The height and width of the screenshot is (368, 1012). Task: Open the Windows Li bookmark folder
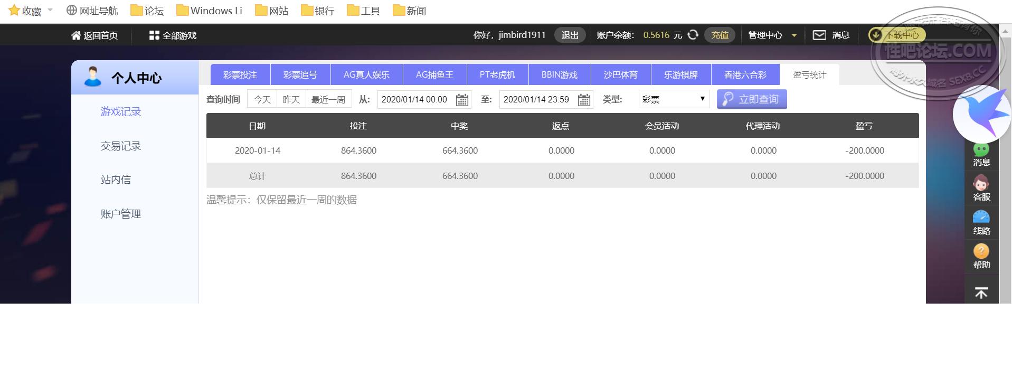tap(209, 11)
